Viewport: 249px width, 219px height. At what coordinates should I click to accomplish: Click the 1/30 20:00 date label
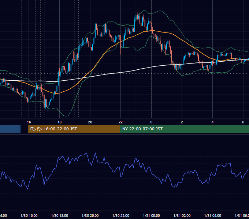pos(90,215)
